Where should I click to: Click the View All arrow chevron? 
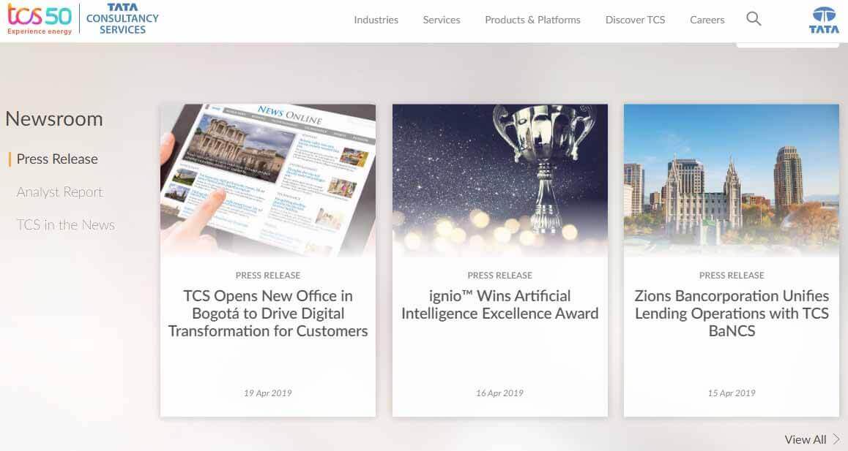pyautogui.click(x=836, y=439)
